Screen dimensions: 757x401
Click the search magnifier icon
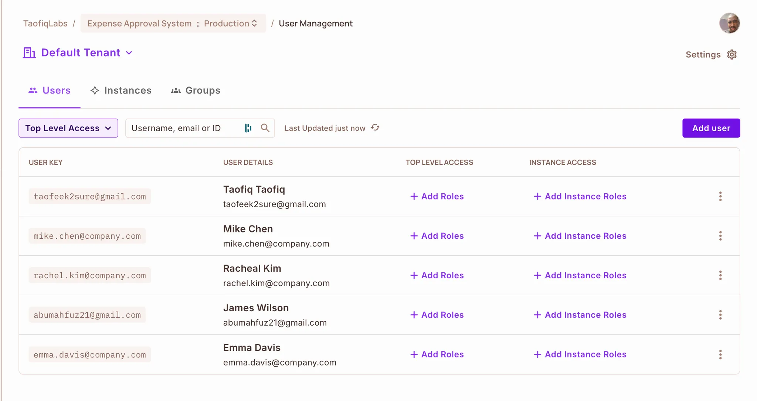coord(265,128)
